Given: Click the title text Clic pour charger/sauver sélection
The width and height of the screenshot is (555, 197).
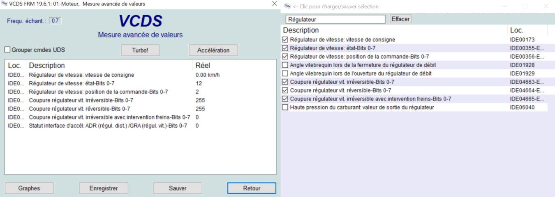Looking at the screenshot, I should (336, 7).
